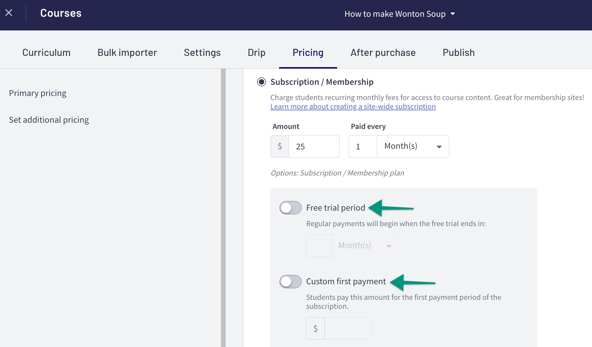This screenshot has width=592, height=347.
Task: Click the subscription Amount input showing 25
Action: pyautogui.click(x=314, y=146)
